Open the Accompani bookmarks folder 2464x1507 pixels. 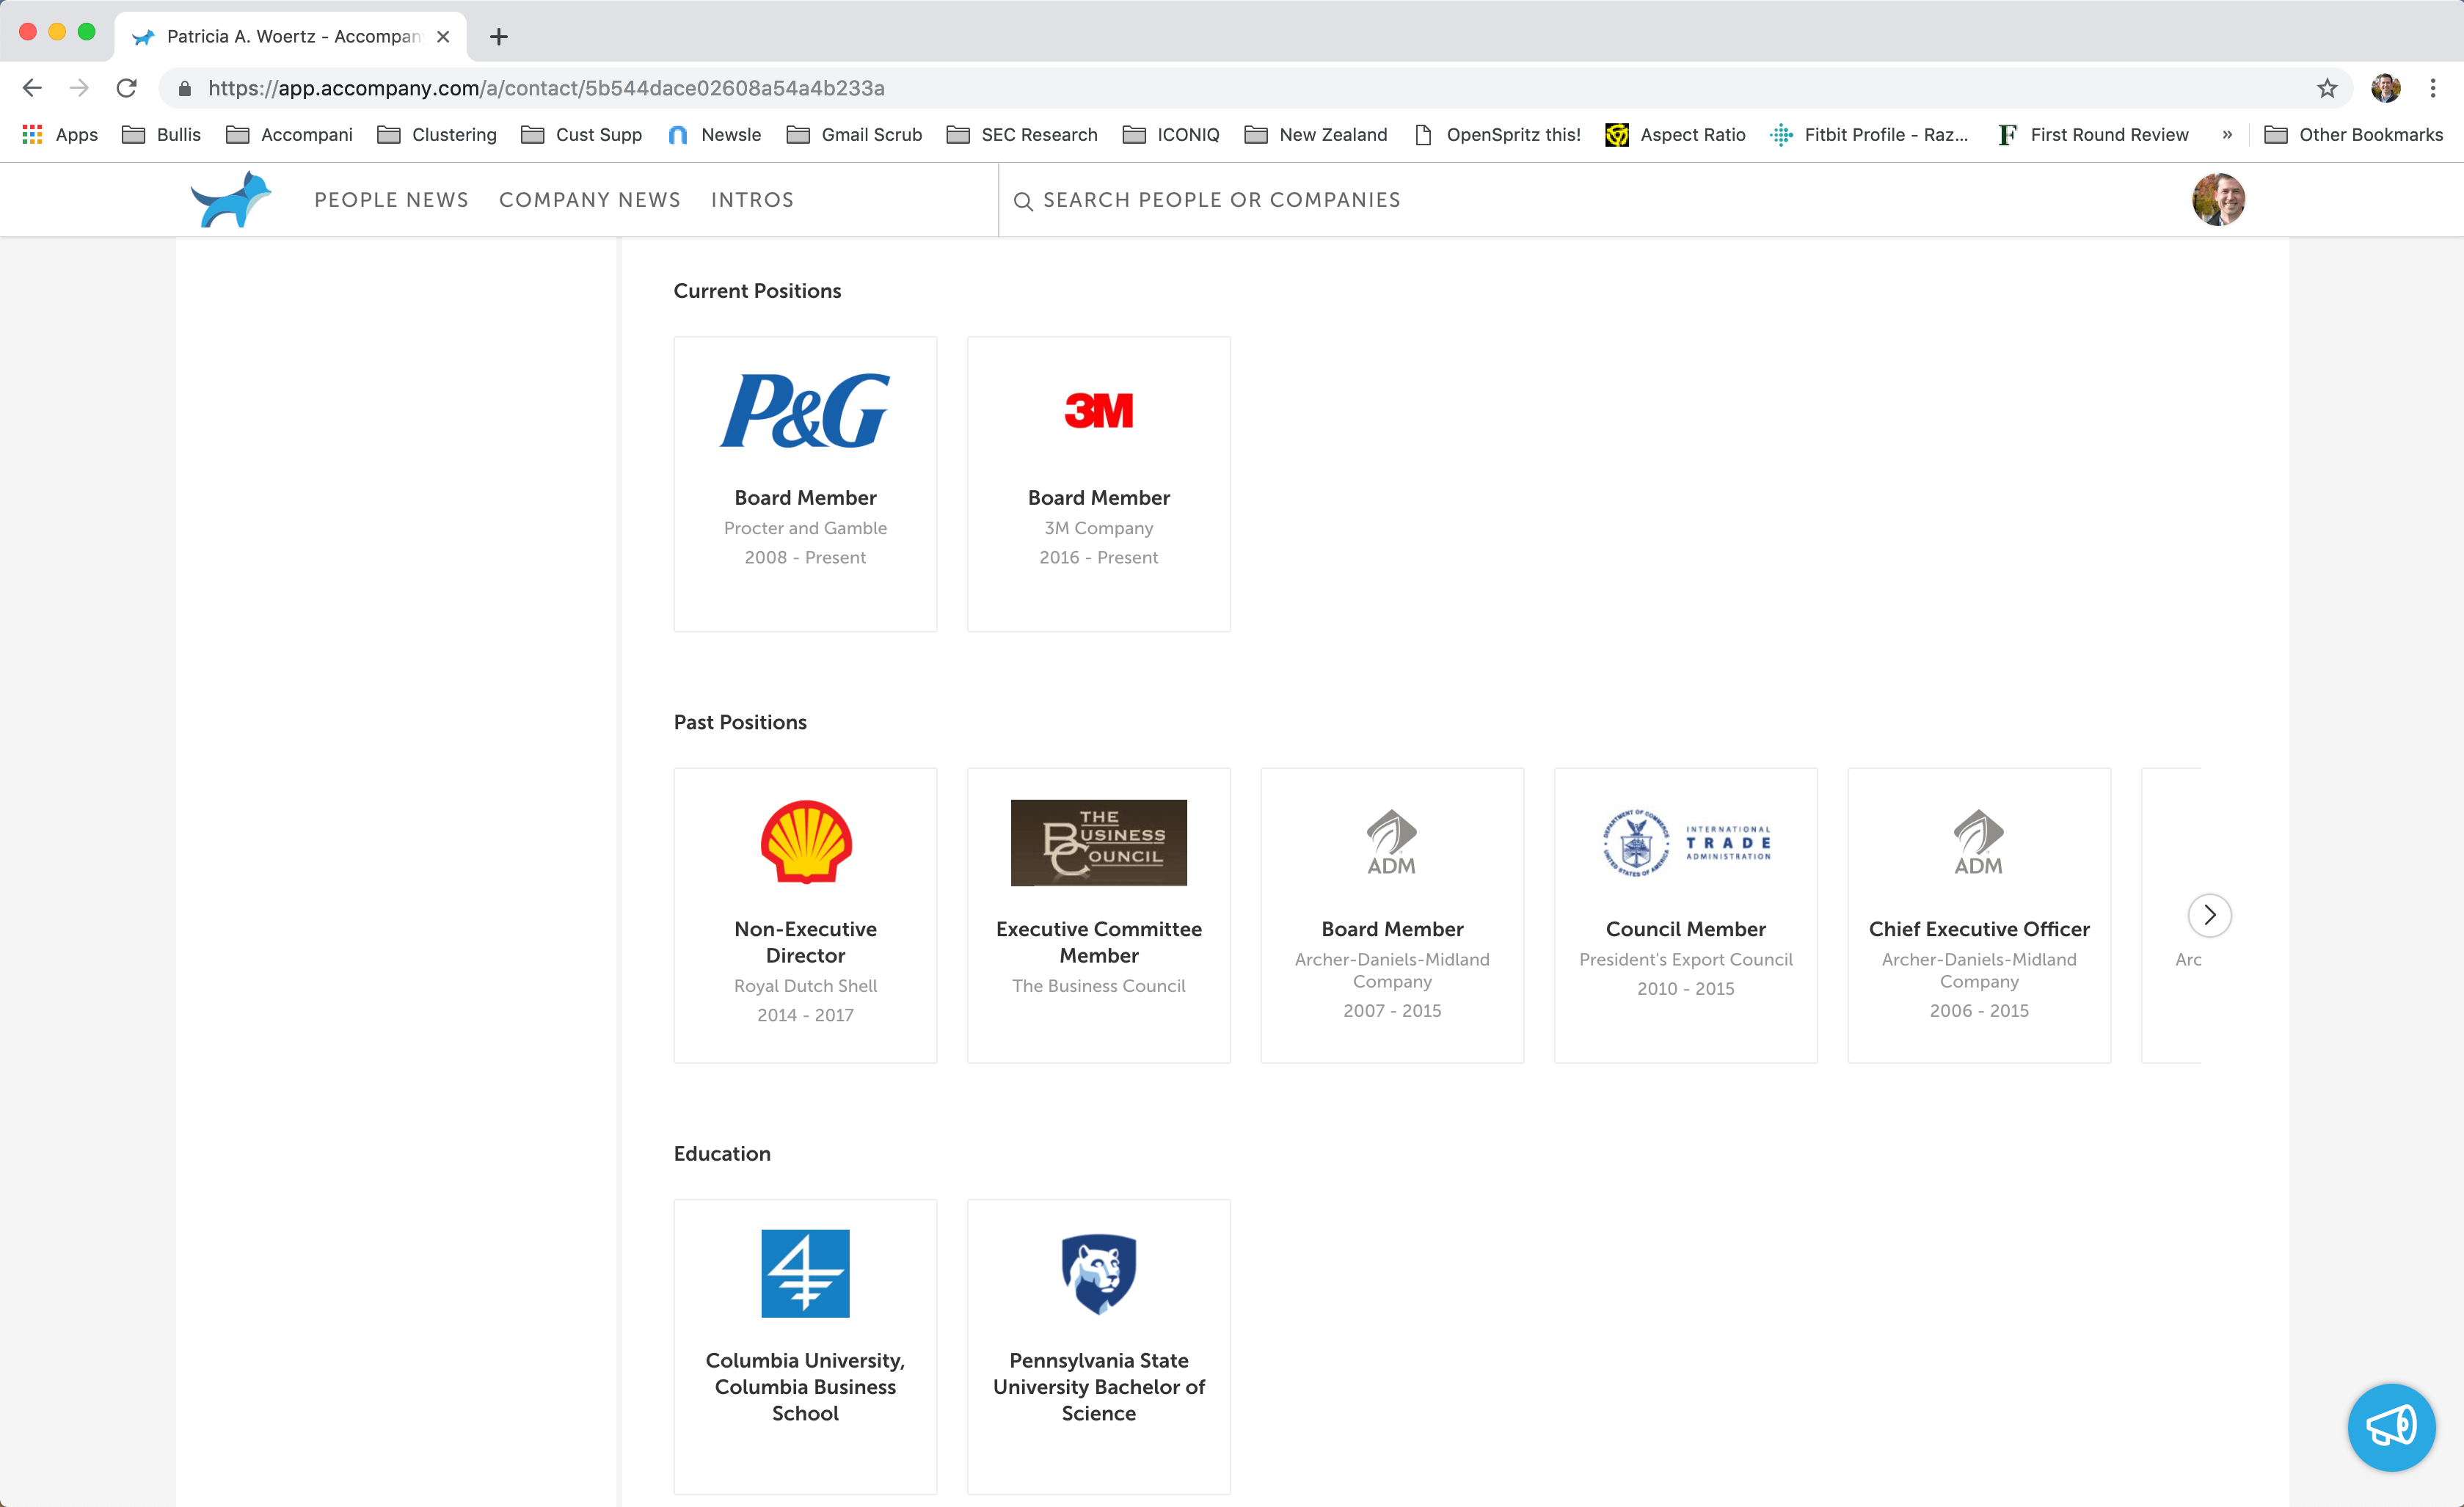point(289,134)
